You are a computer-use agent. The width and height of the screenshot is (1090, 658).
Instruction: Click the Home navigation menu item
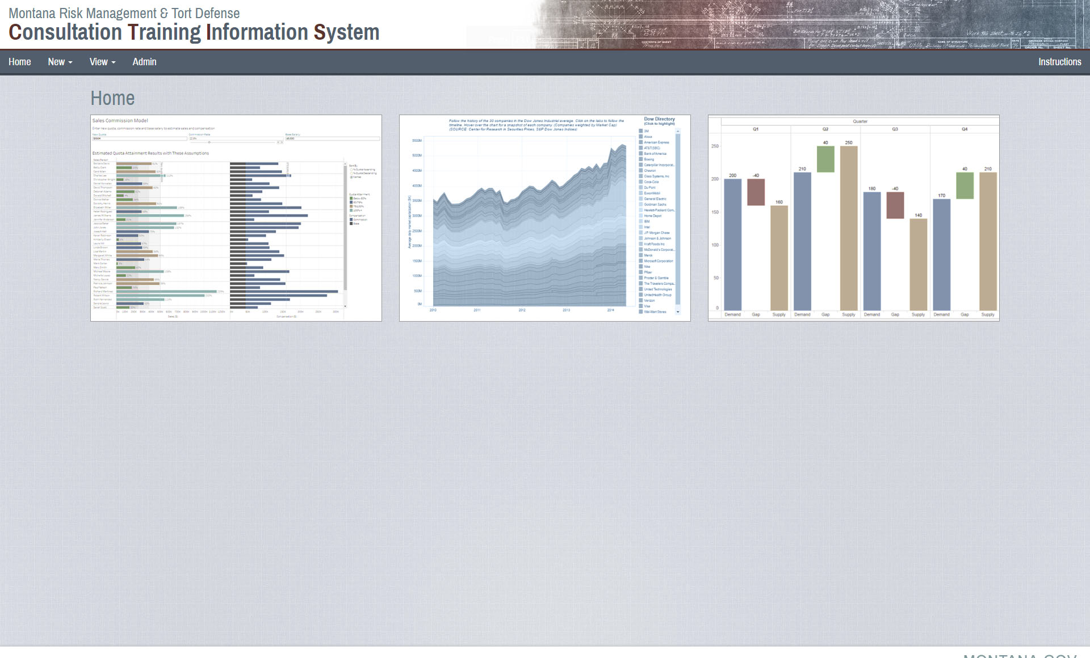click(x=19, y=62)
